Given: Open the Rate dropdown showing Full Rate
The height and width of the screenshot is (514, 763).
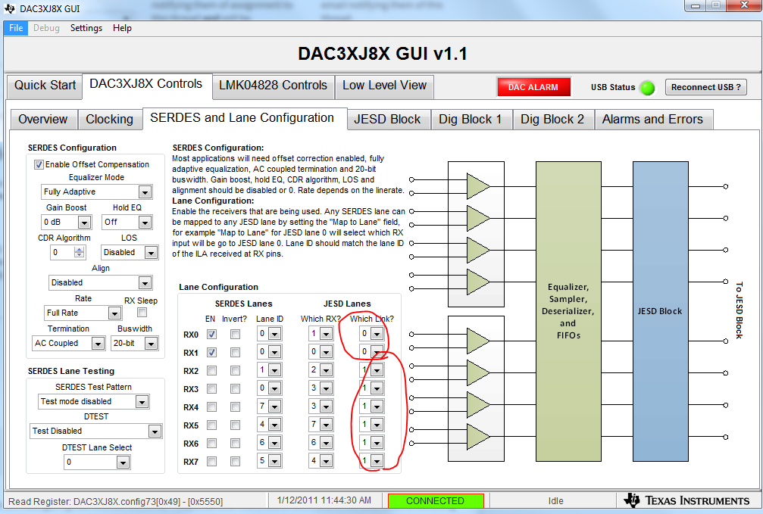Looking at the screenshot, I should coord(83,313).
